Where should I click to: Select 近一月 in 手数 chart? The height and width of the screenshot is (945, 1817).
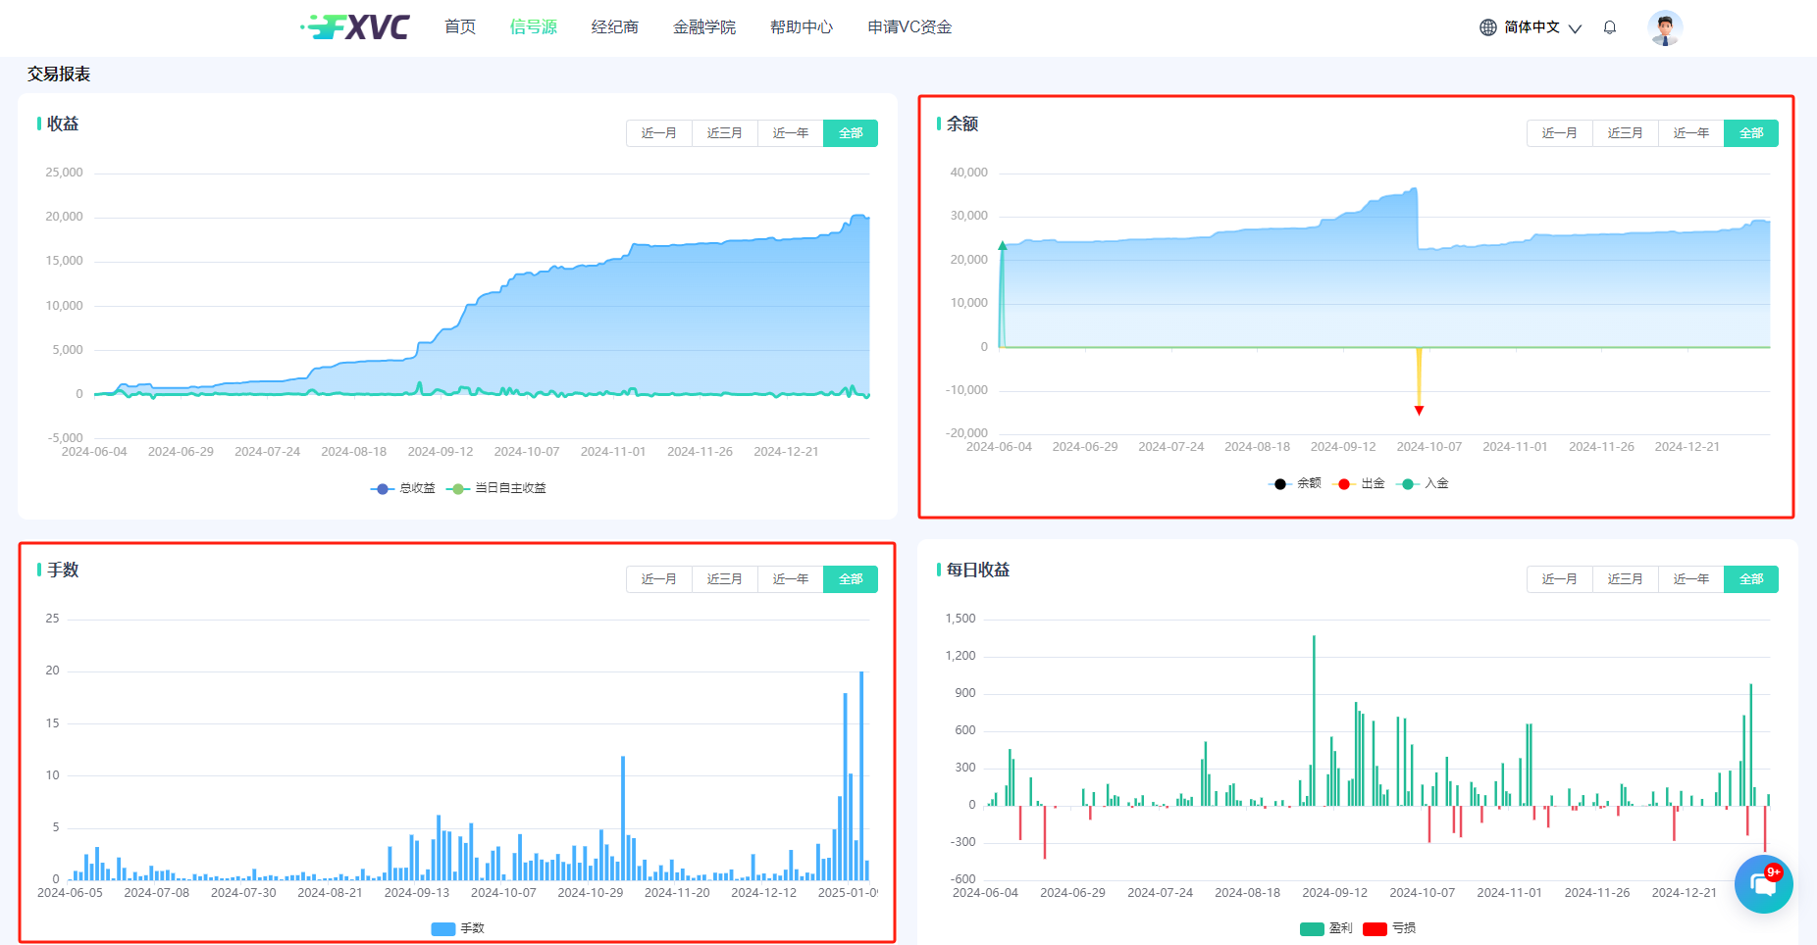(x=659, y=579)
